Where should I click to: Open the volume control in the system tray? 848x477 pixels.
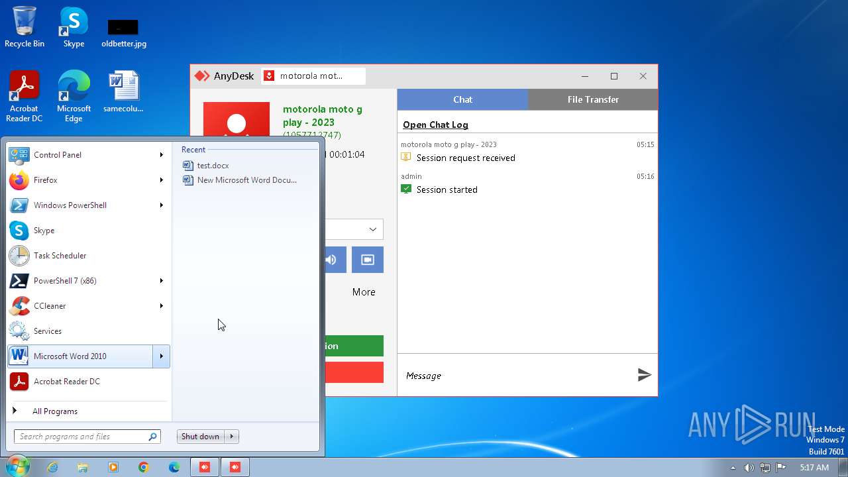749,468
